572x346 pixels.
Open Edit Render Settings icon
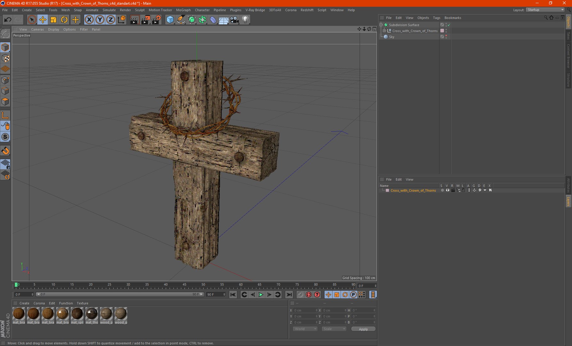click(x=156, y=20)
